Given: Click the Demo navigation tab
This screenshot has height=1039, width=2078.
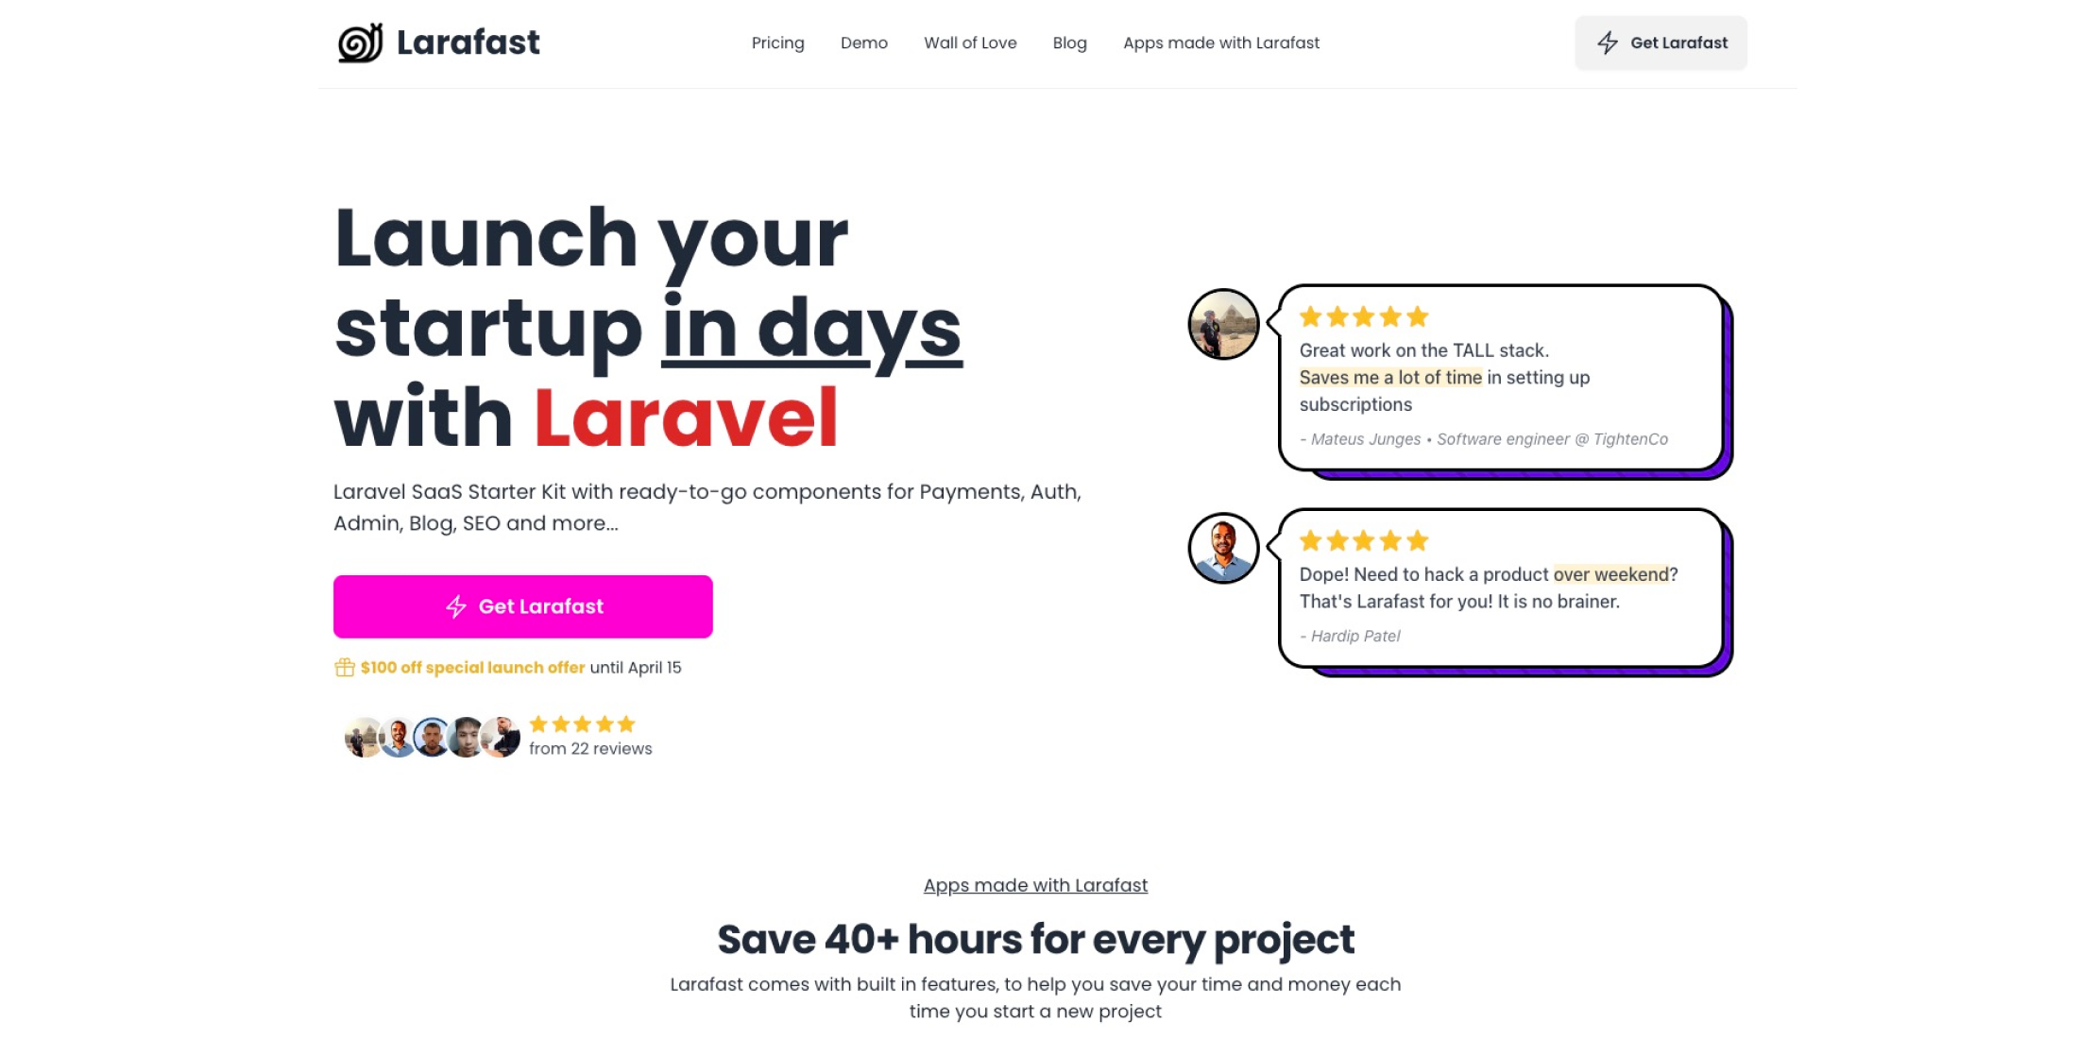Looking at the screenshot, I should [862, 43].
